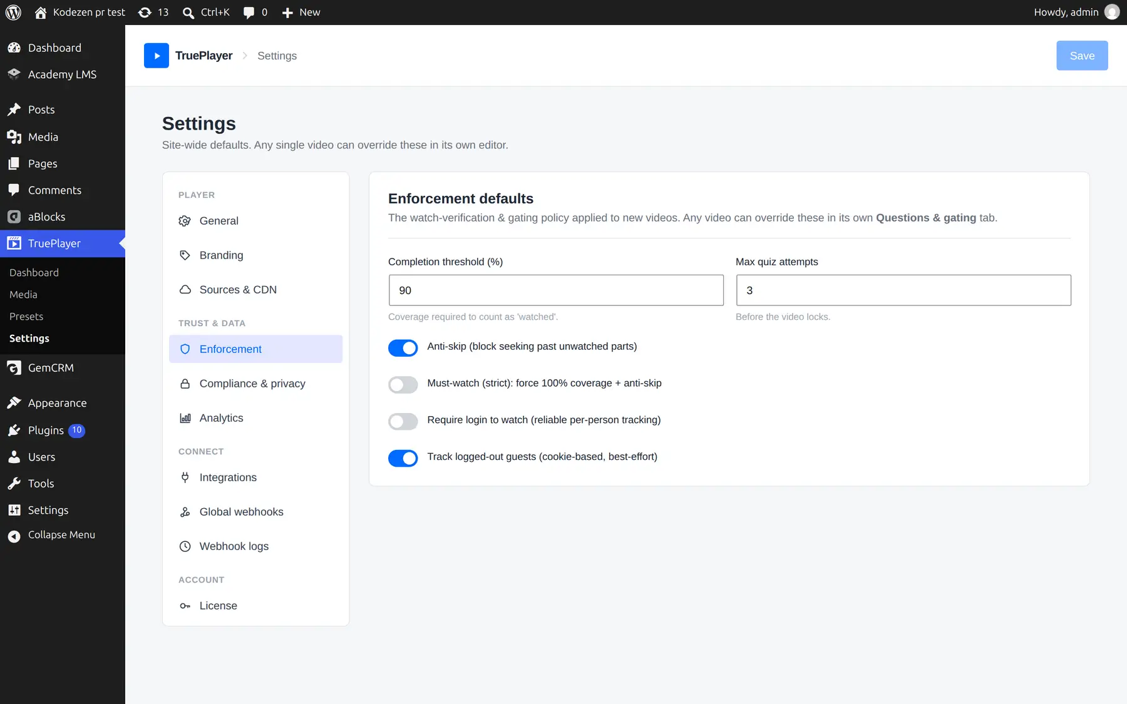Open TruePlayer submenu Dashboard item

pos(34,273)
